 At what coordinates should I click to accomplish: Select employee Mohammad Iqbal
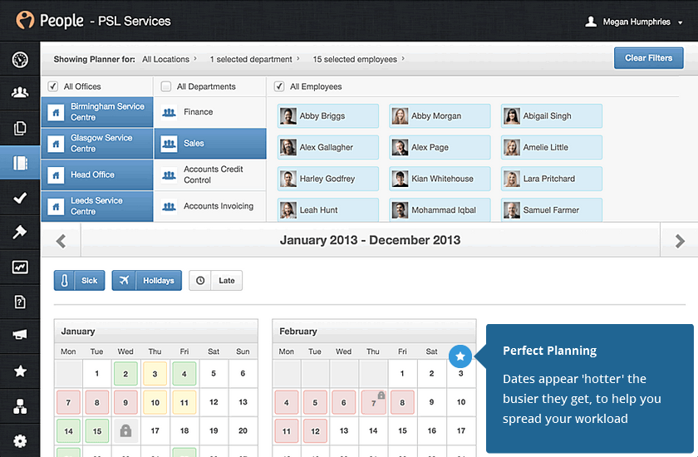click(440, 210)
